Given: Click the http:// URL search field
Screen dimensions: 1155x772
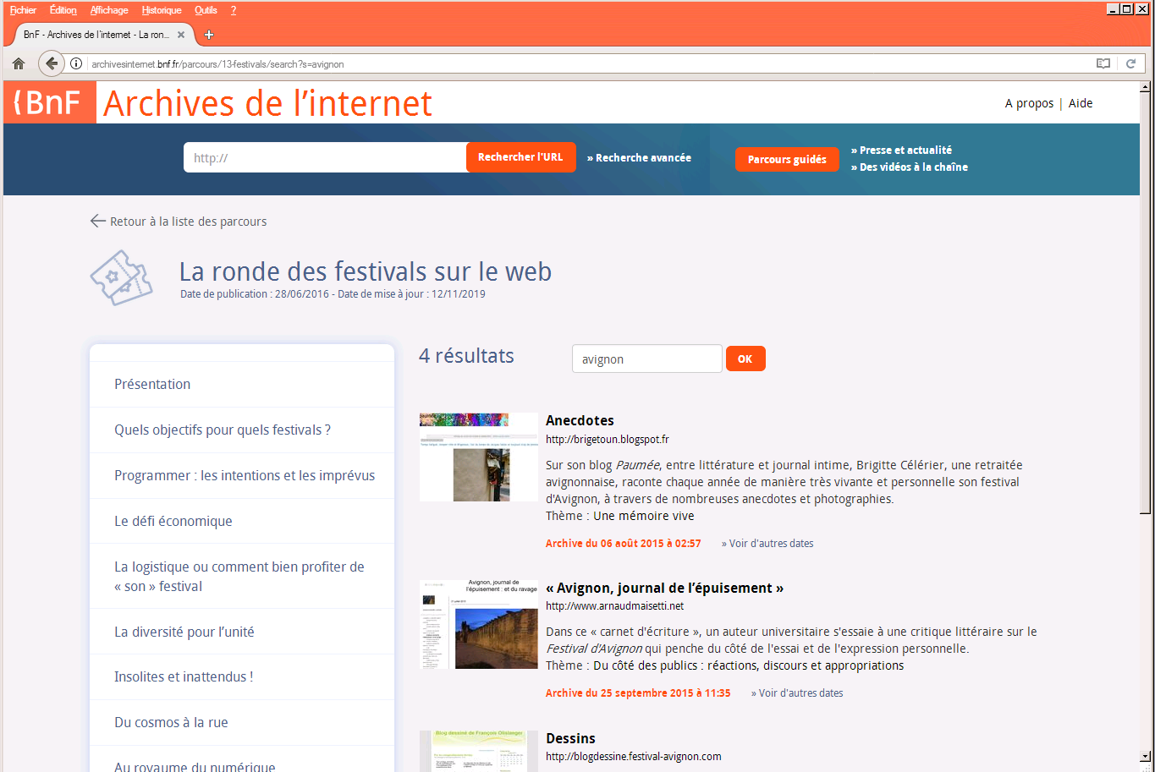Looking at the screenshot, I should (325, 157).
